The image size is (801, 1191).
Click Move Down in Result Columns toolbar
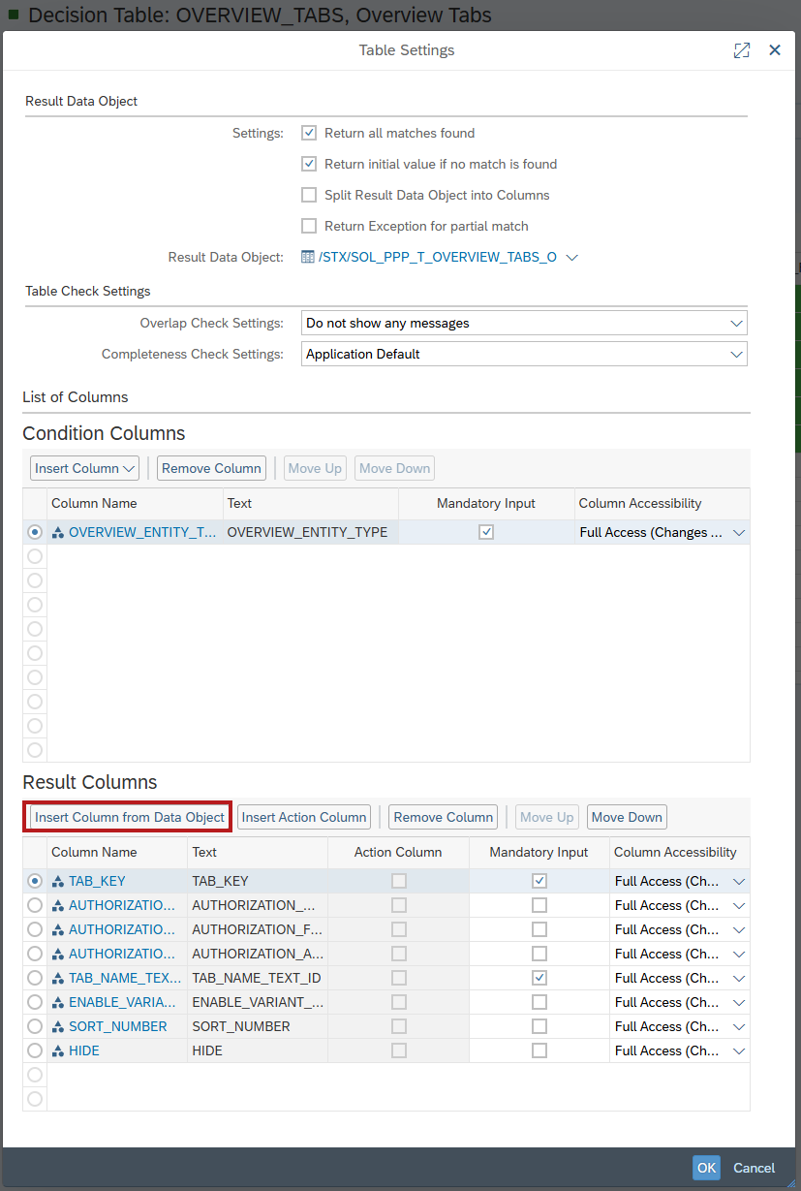(x=627, y=817)
